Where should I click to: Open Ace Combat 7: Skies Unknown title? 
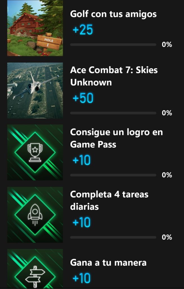114,76
